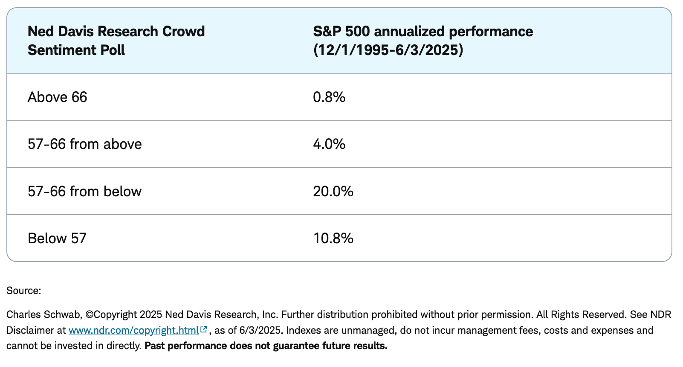Click the 0.8% performance value
Screen dimensions: 683x367
point(329,97)
